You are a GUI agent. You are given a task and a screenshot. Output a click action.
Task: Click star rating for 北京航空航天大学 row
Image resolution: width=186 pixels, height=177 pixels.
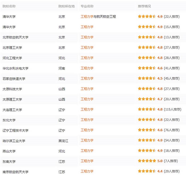click(147, 37)
